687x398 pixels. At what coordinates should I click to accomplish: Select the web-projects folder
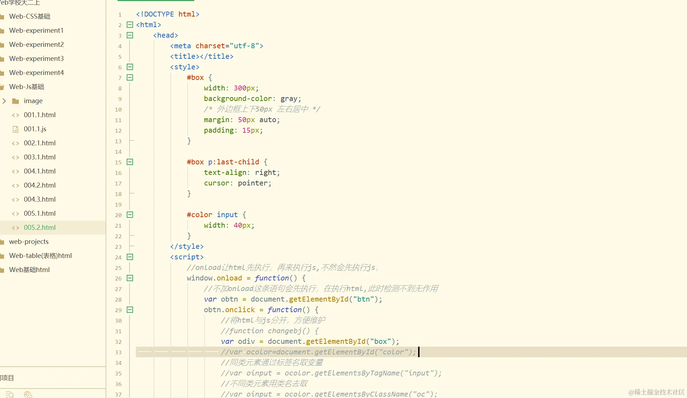click(29, 242)
